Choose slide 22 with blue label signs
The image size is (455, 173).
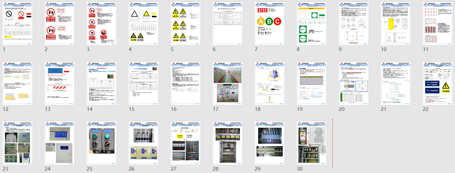tap(438, 83)
